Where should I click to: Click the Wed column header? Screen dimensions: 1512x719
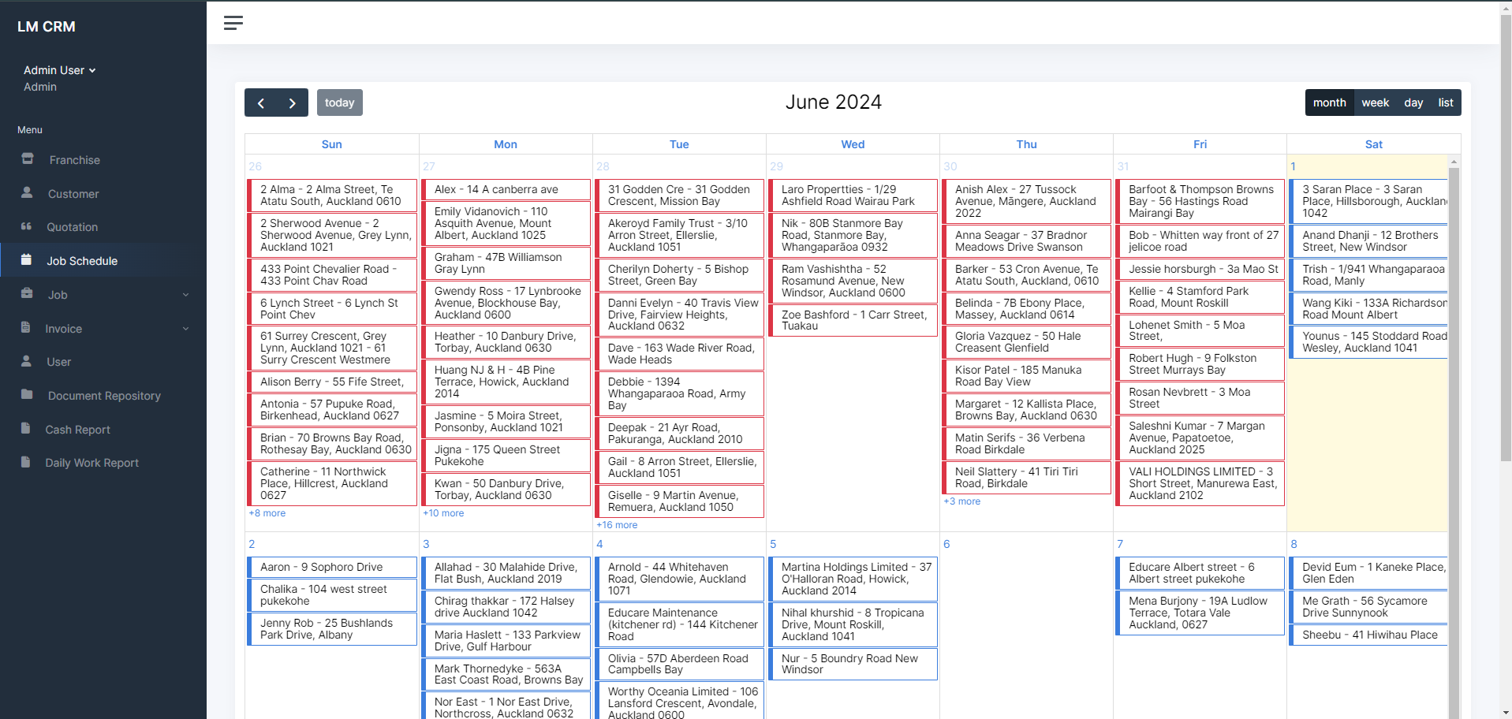[853, 144]
